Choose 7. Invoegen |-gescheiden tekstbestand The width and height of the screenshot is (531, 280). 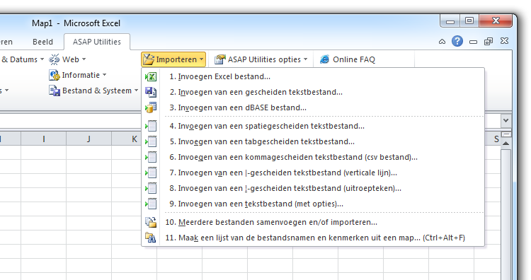coord(313,173)
